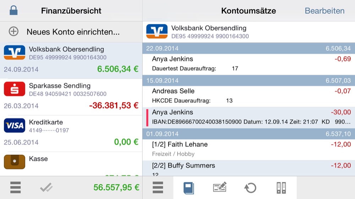Tap the refresh transactions icon
Viewport: 355px width, 199px height.
point(250,187)
